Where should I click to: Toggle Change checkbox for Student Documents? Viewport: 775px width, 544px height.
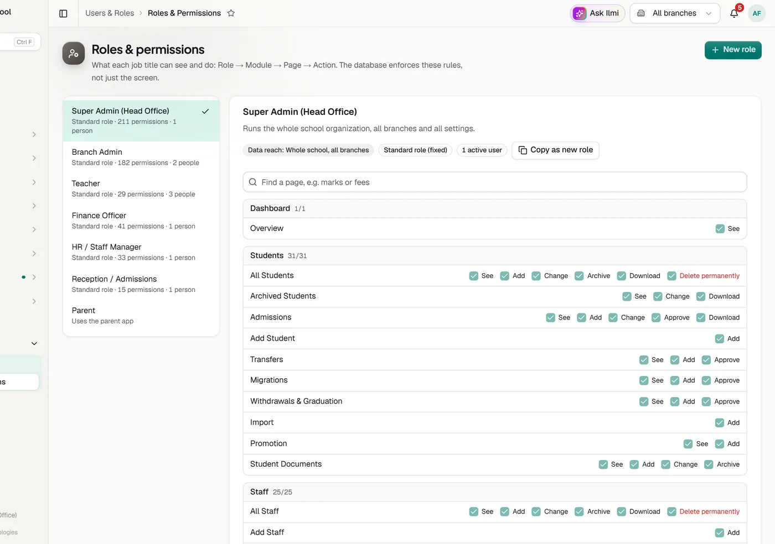pos(666,464)
